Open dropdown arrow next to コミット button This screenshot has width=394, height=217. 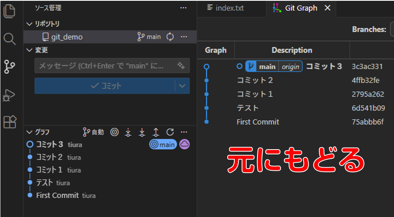tap(182, 86)
